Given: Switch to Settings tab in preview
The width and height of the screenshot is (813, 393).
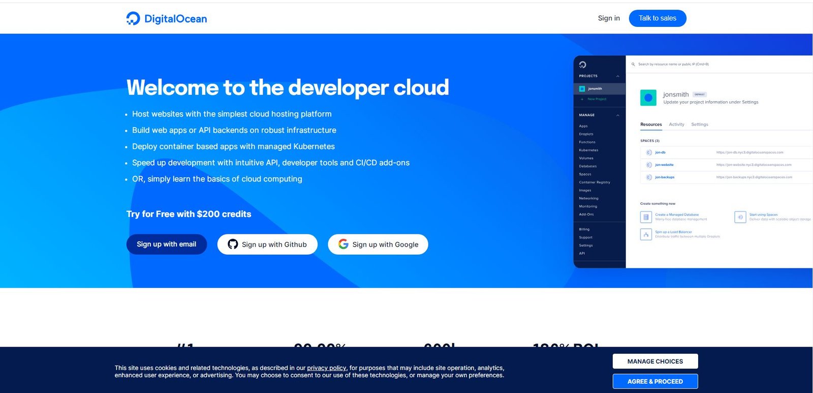Looking at the screenshot, I should (700, 125).
